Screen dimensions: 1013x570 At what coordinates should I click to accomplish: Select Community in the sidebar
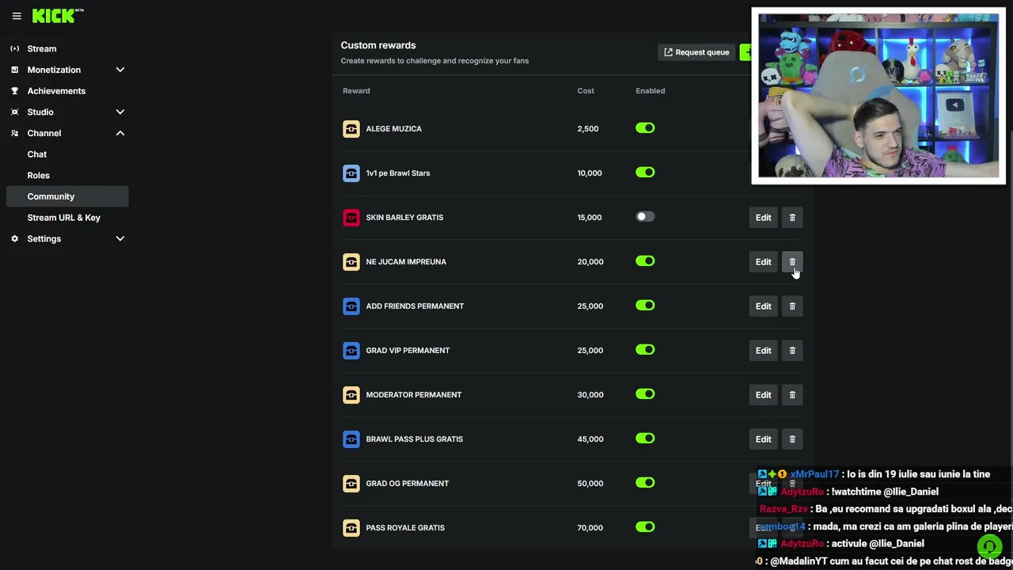point(66,196)
